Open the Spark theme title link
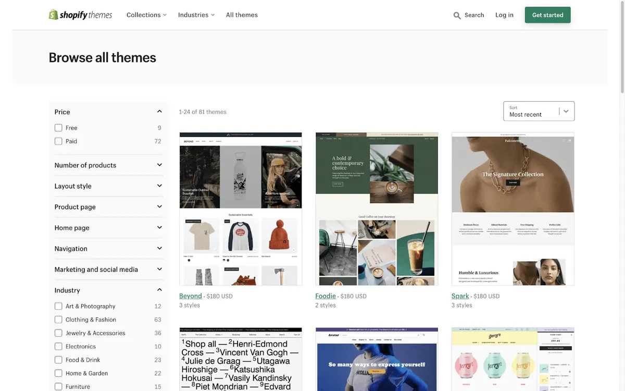The image size is (625, 391). [460, 296]
